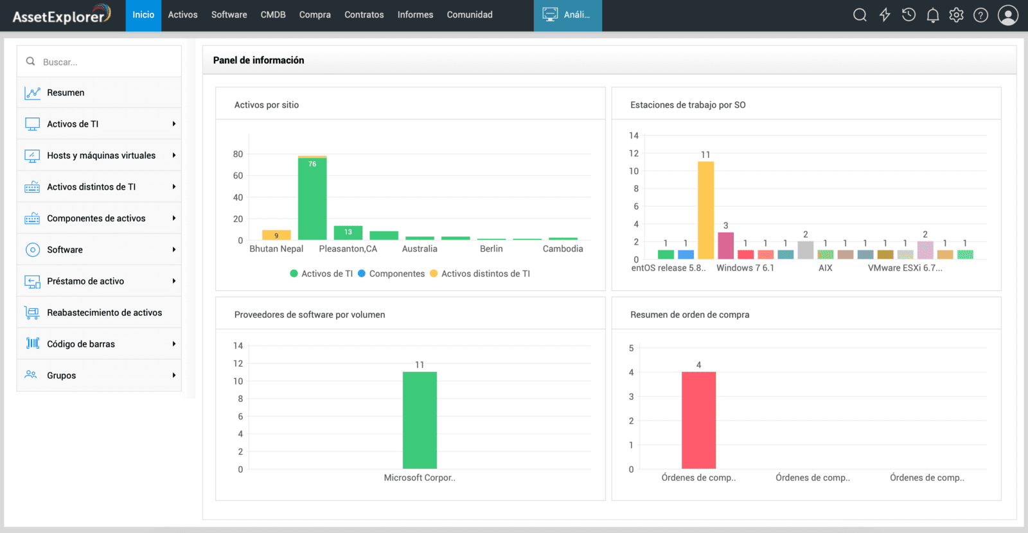The width and height of the screenshot is (1028, 533).
Task: Click the Código de barras barcode icon
Action: click(x=32, y=344)
